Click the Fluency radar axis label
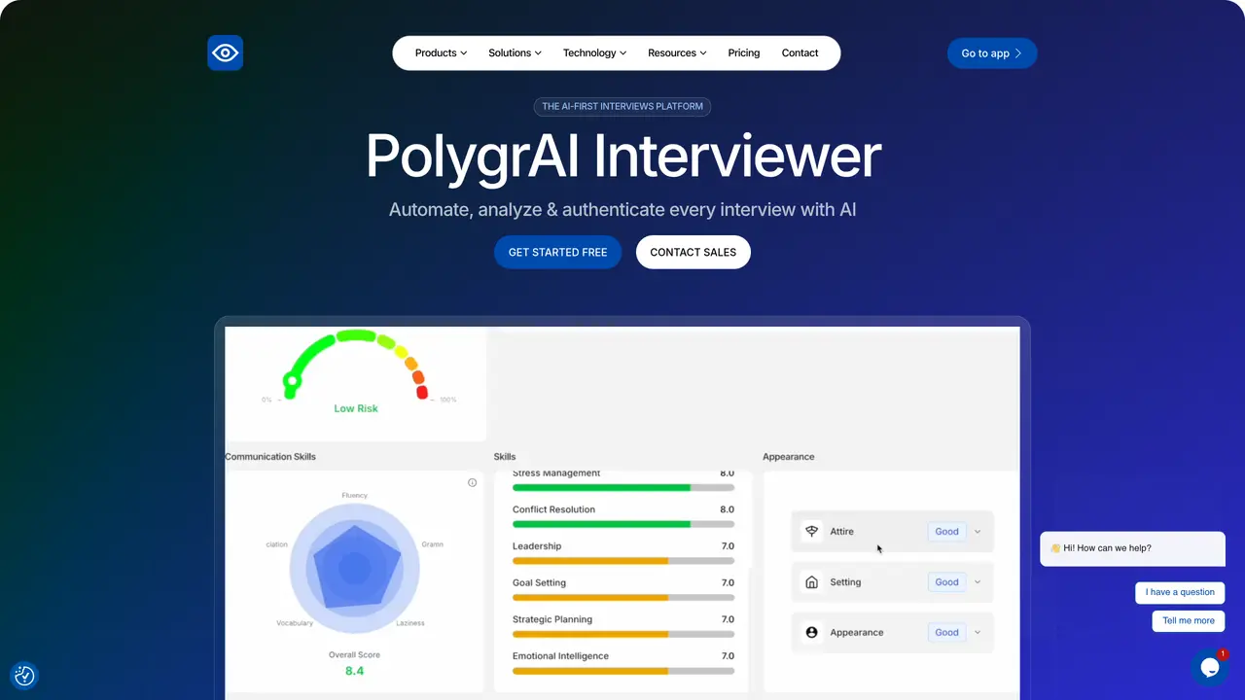 point(354,496)
